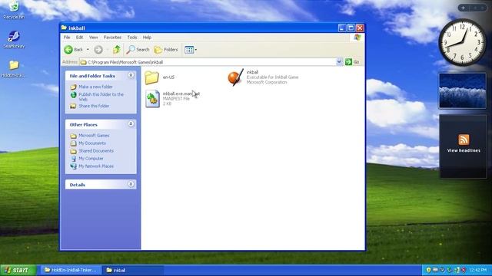Screen dimensions: 492x276
Task: Click the inkball.exe.manifest file name
Action: click(181, 94)
